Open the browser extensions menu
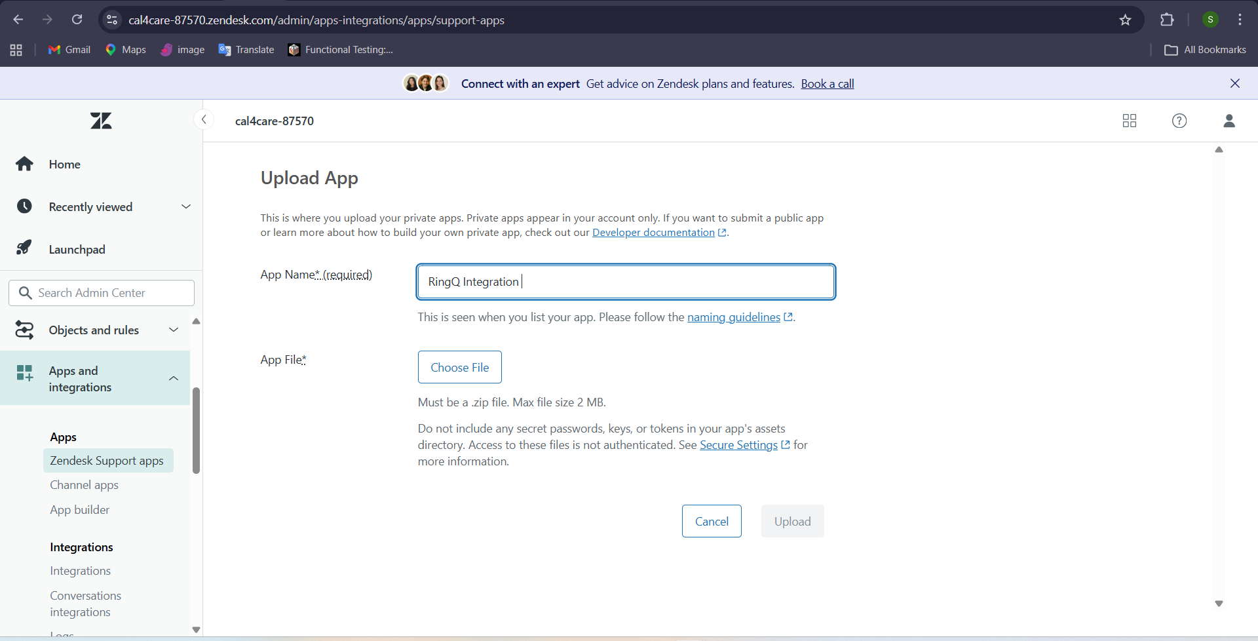Screen dimensions: 1258x641 pyautogui.click(x=1167, y=20)
